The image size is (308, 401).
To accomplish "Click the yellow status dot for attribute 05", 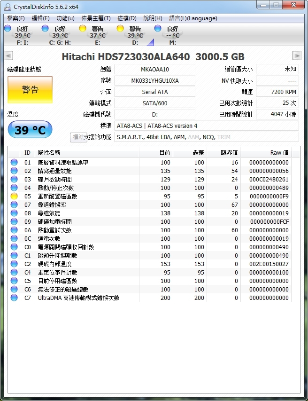I will [14, 196].
